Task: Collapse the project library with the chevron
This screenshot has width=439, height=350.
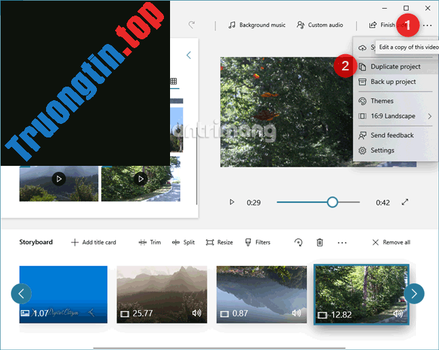Action: point(189,55)
